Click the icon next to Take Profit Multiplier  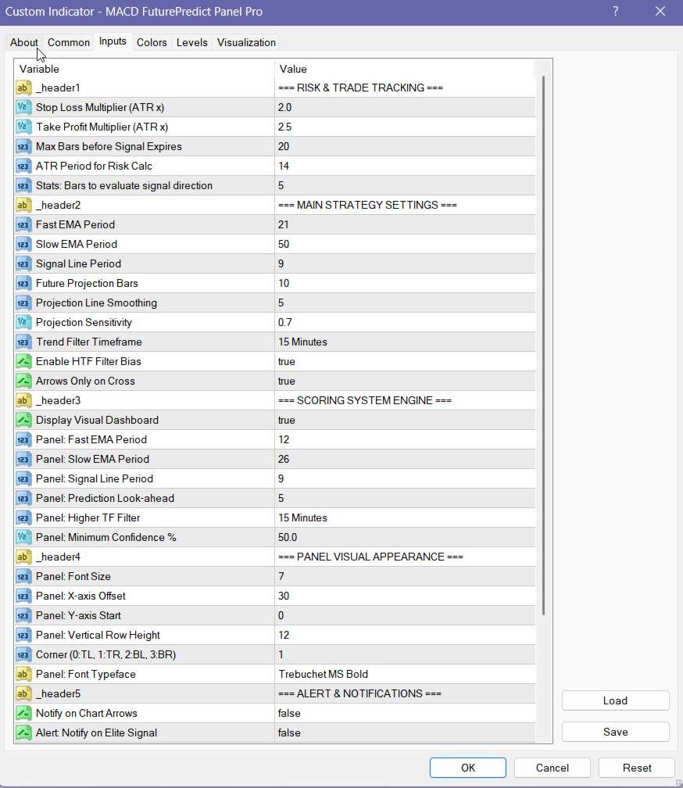point(23,127)
